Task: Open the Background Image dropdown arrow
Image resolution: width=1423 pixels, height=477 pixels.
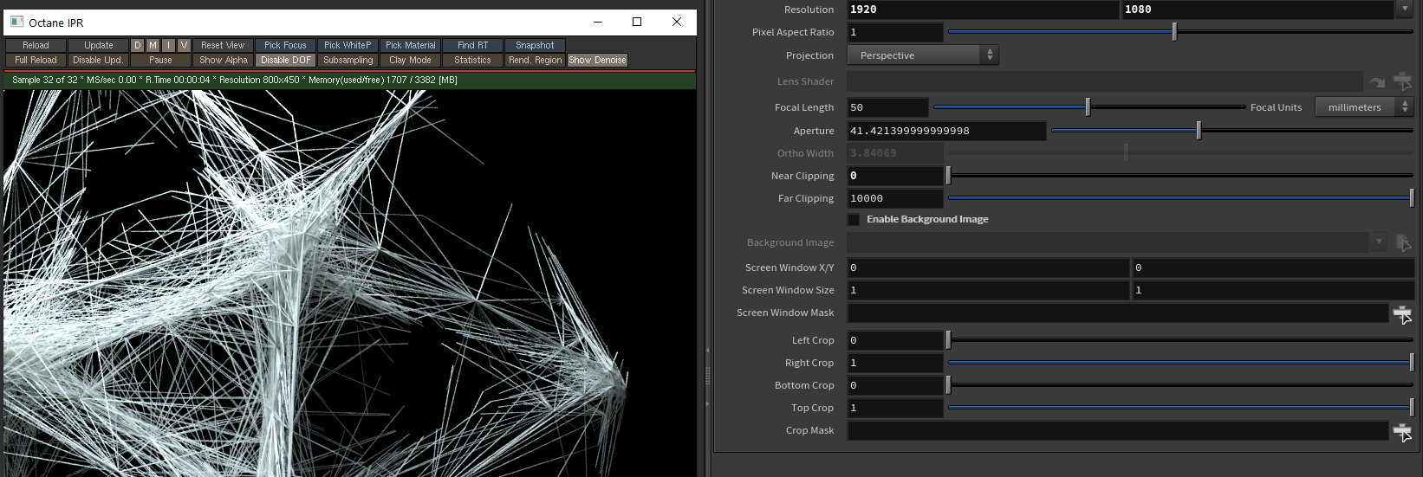Action: (1379, 242)
